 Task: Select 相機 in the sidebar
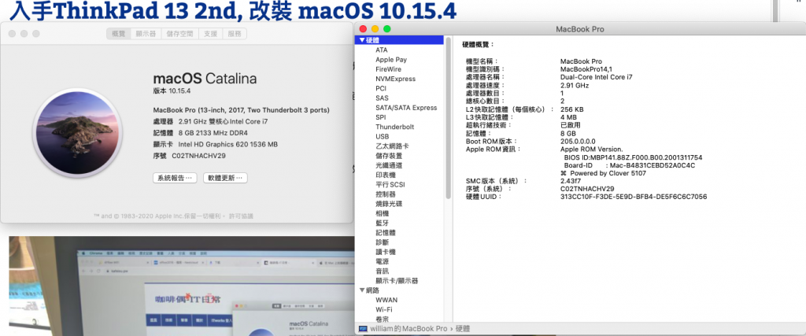[382, 213]
